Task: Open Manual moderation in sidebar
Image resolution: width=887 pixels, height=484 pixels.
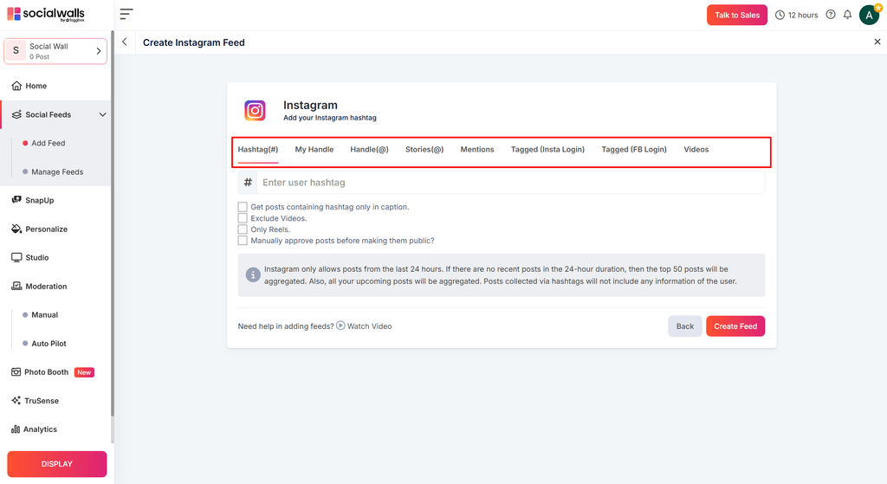Action: tap(44, 315)
